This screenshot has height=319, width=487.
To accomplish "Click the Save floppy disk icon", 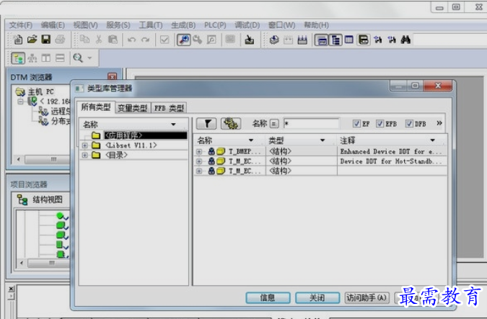I will [x=46, y=40].
